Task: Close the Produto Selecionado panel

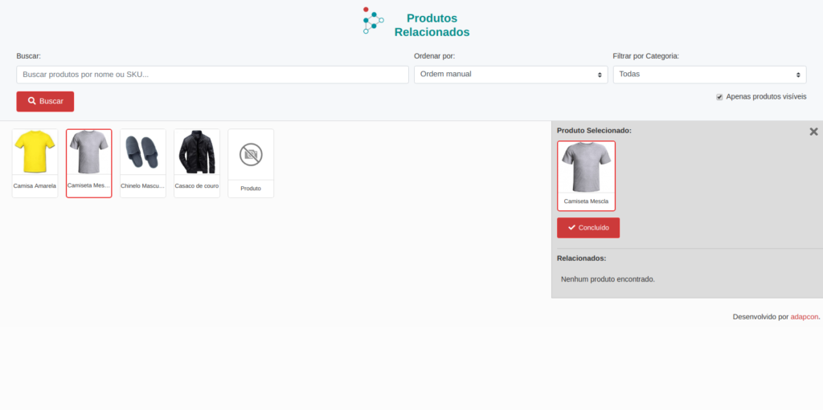Action: [x=813, y=132]
